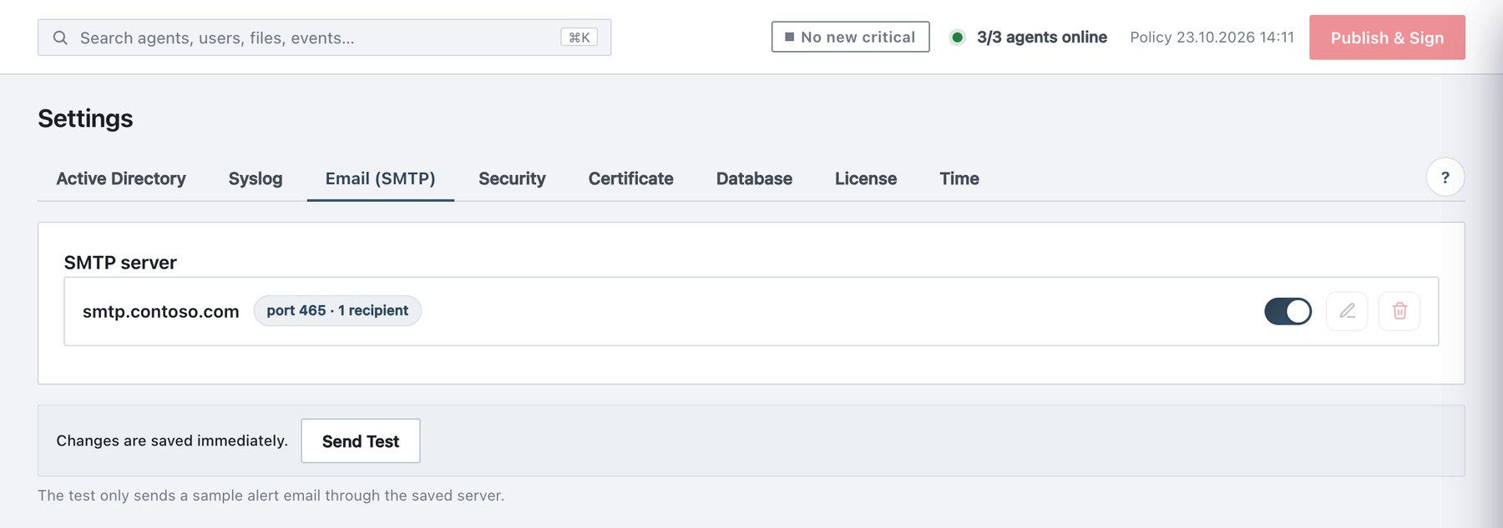Click the Policy 23.10.2026 14:11 timestamp
This screenshot has width=1503, height=528.
[1212, 38]
